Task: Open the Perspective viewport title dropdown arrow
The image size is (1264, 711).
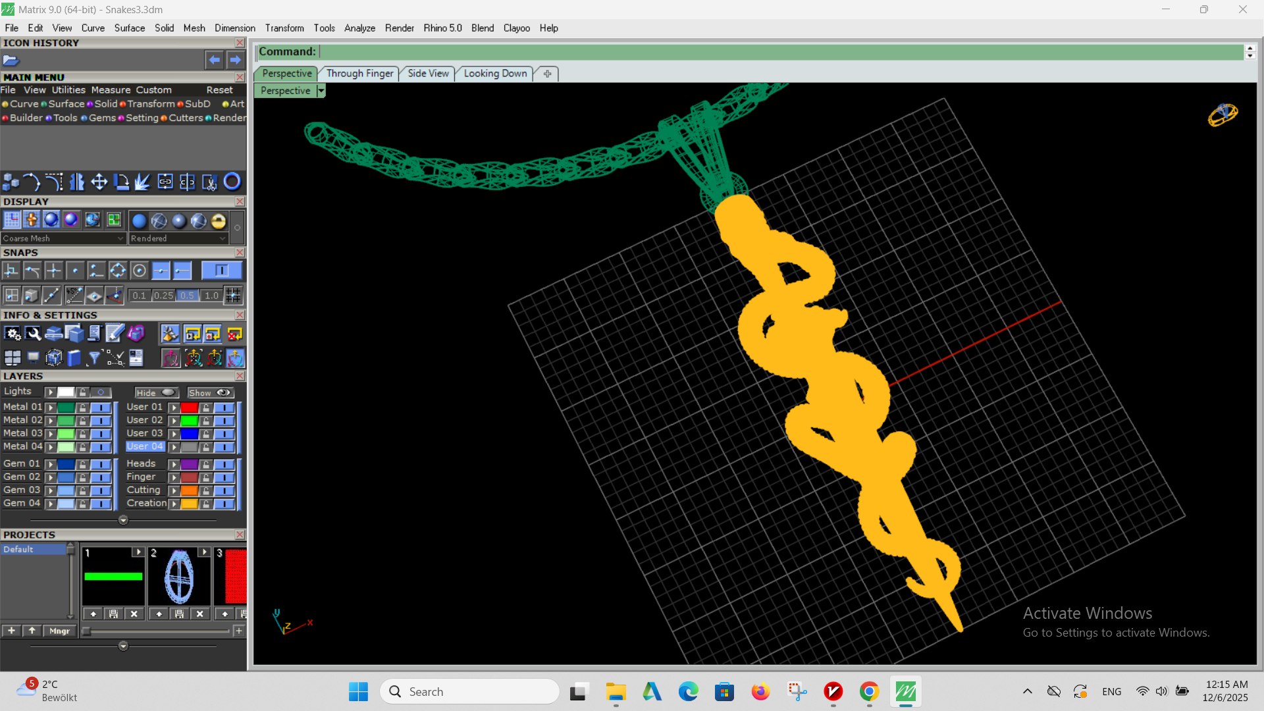Action: [x=321, y=91]
